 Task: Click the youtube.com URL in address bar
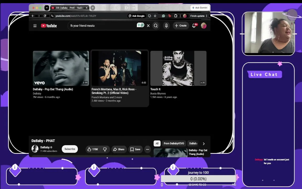[x=76, y=16]
